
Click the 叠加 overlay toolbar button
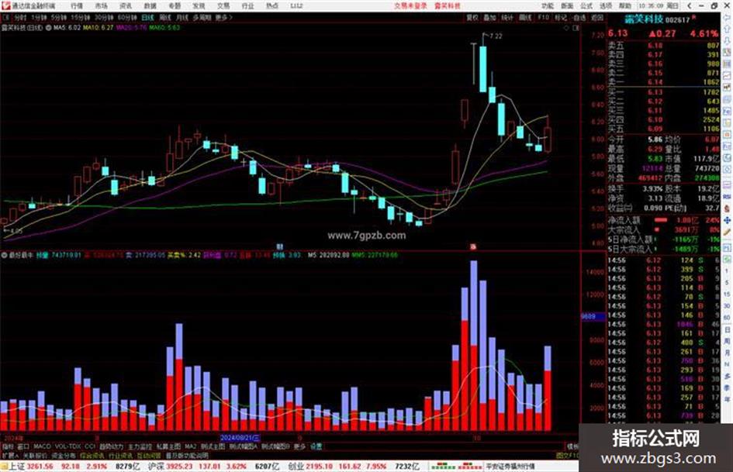489,17
